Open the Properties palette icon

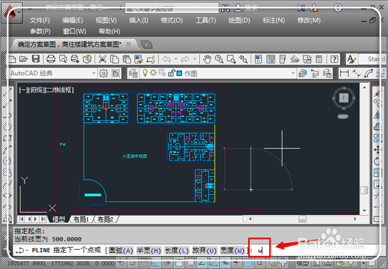point(258,59)
